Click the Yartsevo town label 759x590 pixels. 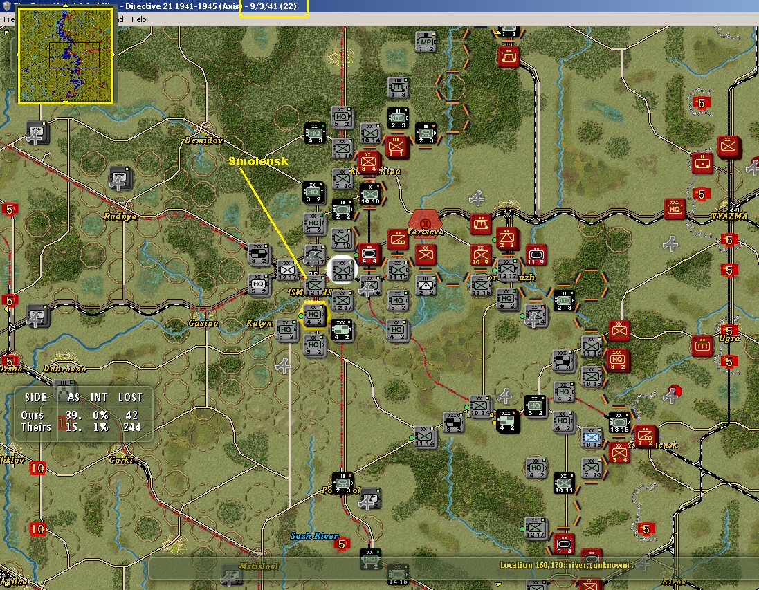tap(426, 232)
